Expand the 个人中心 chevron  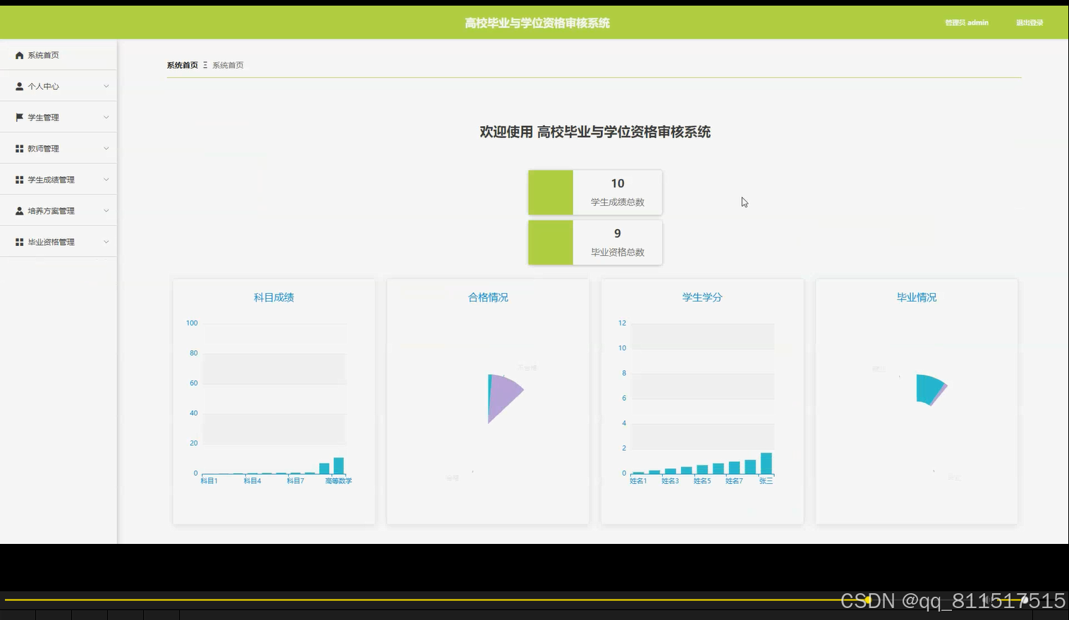tap(106, 86)
